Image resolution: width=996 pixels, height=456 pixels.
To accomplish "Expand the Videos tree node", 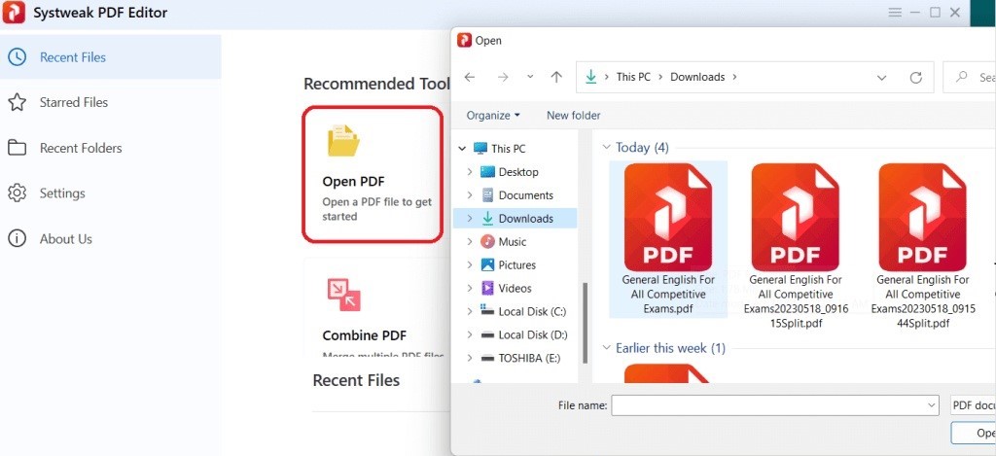I will click(470, 289).
